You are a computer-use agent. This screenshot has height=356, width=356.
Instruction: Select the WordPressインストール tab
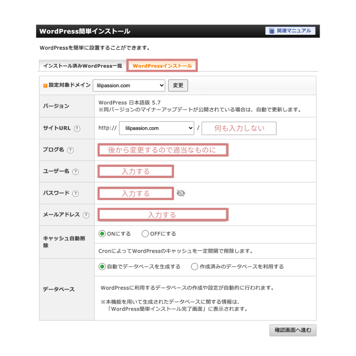(x=162, y=66)
